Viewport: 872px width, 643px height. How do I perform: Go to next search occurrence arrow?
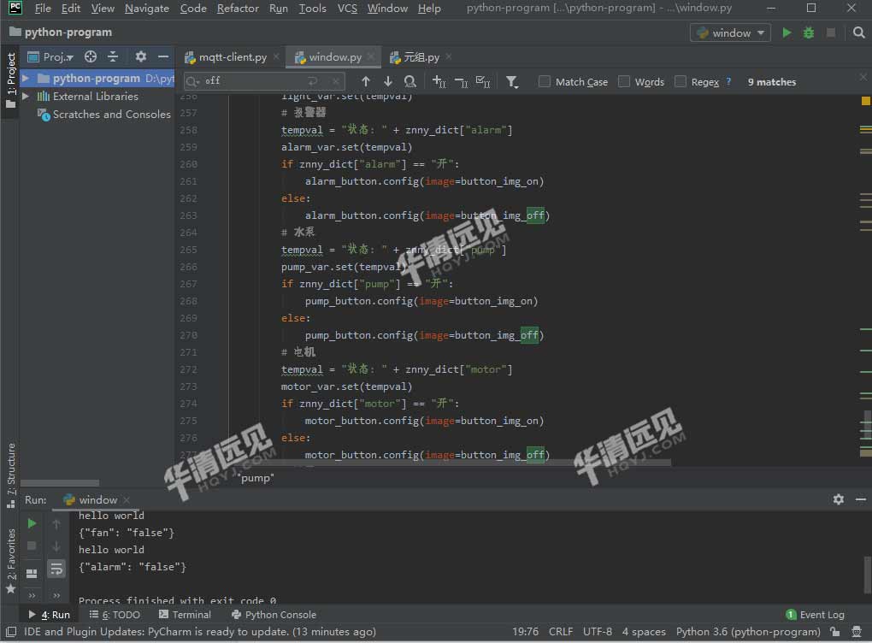click(x=387, y=82)
